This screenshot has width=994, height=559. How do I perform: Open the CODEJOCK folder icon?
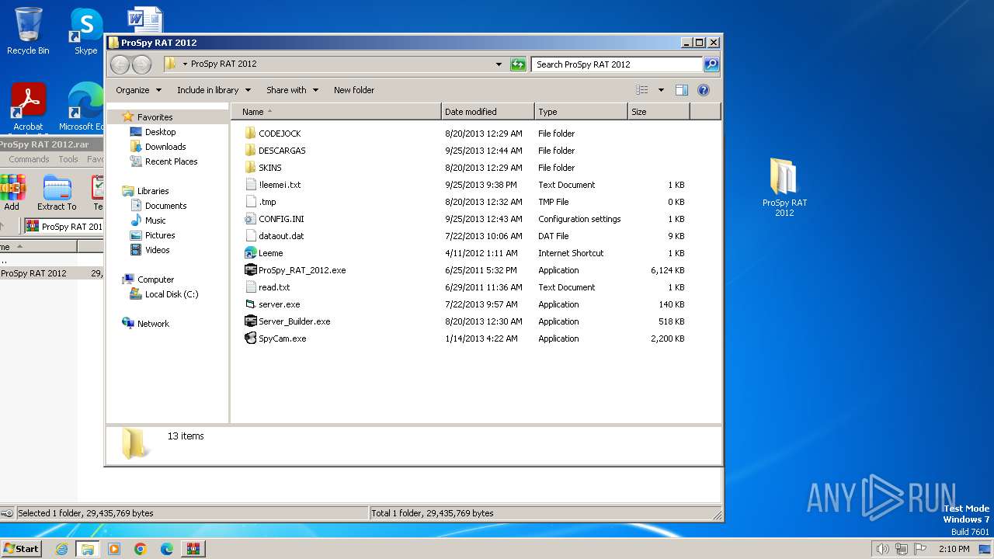click(250, 134)
